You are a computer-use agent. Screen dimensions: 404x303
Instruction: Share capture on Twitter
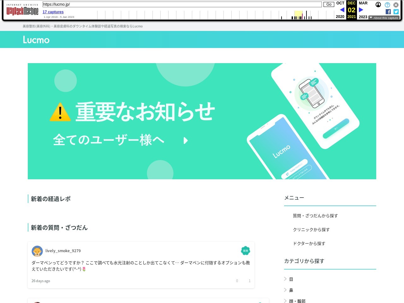click(396, 12)
